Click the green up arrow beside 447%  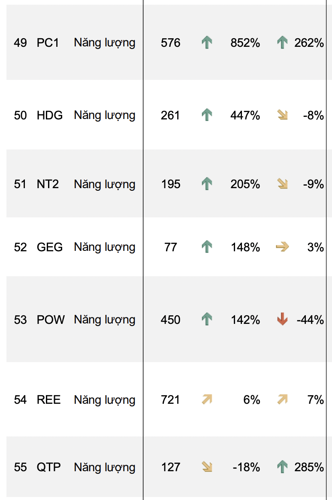pos(207,115)
